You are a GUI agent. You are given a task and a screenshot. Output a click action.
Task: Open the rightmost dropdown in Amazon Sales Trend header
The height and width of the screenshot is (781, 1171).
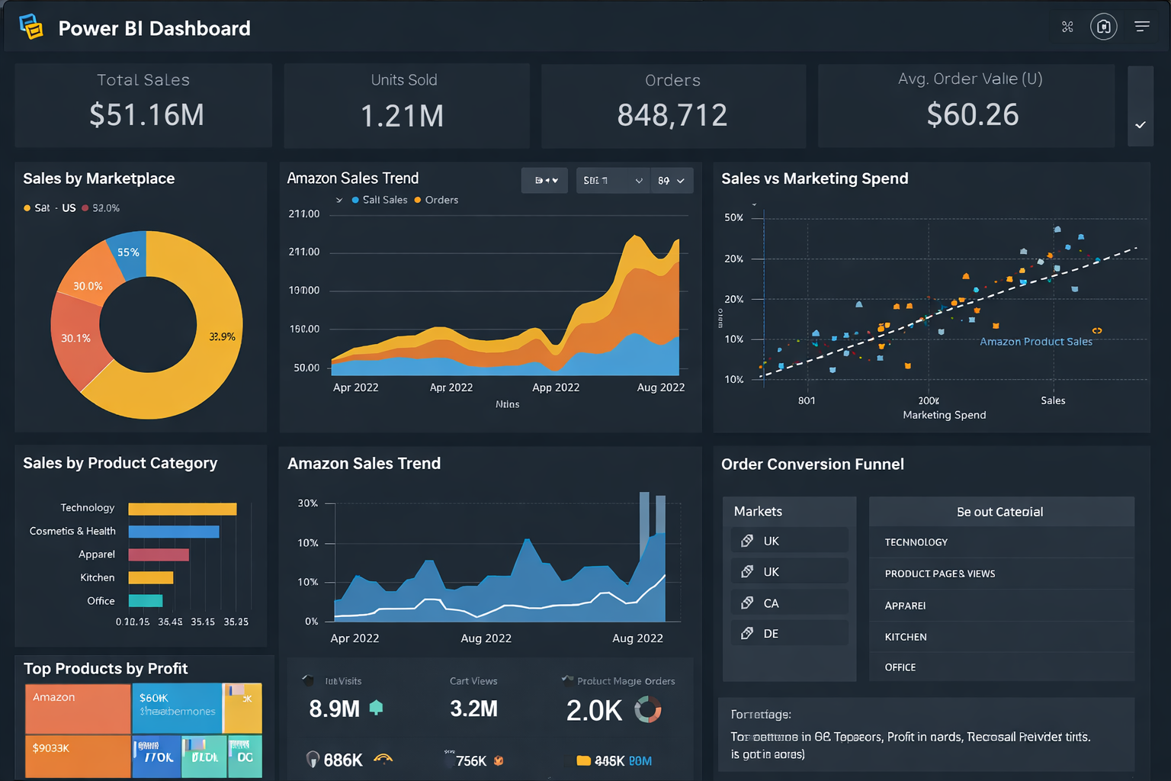point(670,181)
